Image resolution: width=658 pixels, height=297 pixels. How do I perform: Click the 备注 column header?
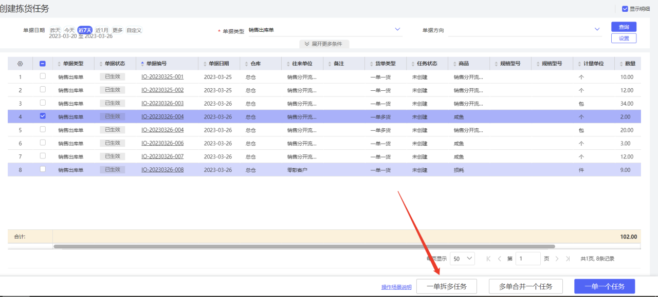point(343,64)
